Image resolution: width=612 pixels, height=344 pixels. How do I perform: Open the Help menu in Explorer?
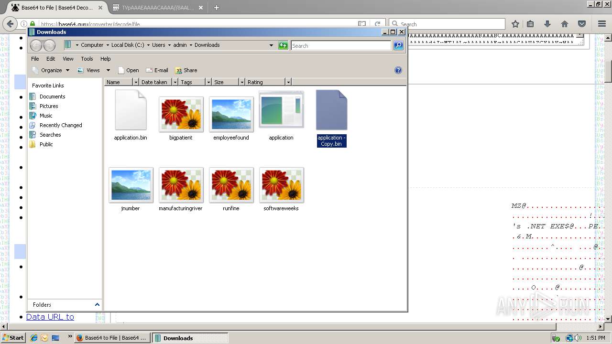point(105,59)
